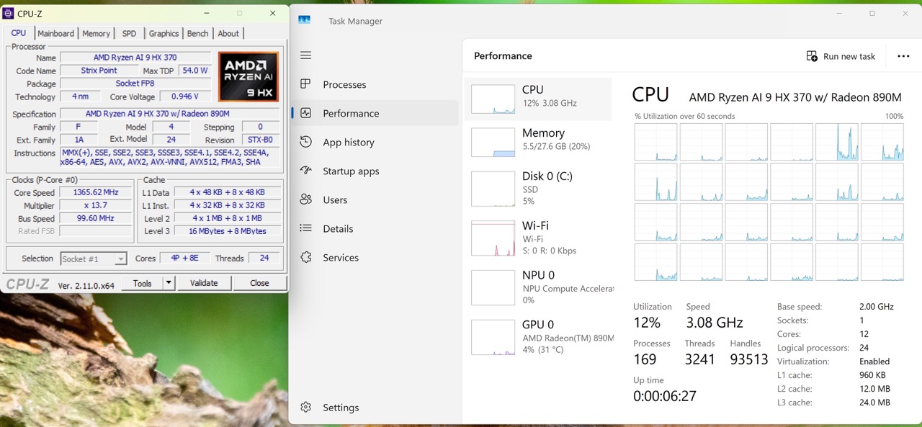Click the Package field Socket FP8

(135, 84)
